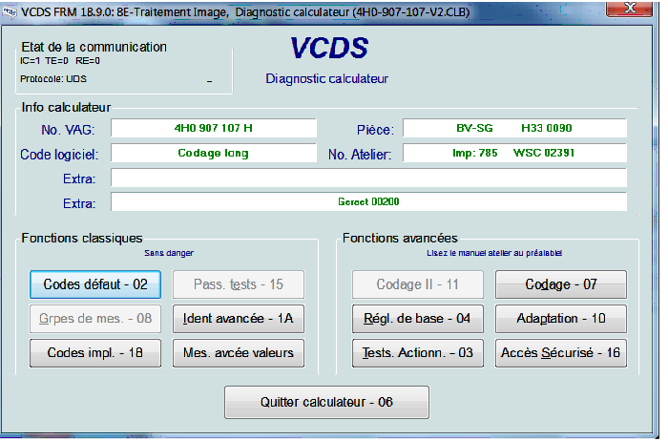The height and width of the screenshot is (441, 668).
Task: Click the VCDS icon in the title bar
Action: pos(10,12)
